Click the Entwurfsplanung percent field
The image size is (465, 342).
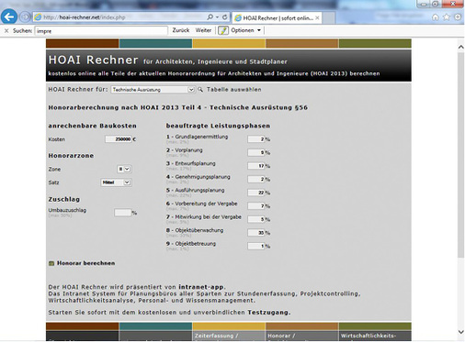pos(256,166)
